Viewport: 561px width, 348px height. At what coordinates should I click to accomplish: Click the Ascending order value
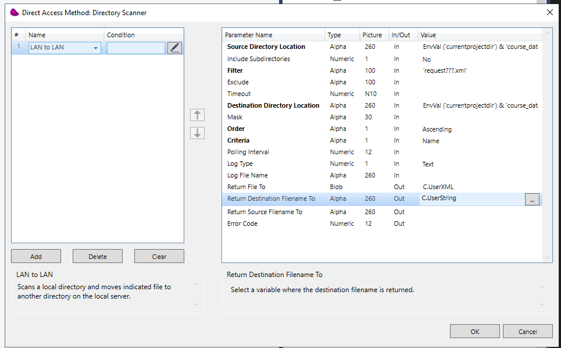[437, 129]
